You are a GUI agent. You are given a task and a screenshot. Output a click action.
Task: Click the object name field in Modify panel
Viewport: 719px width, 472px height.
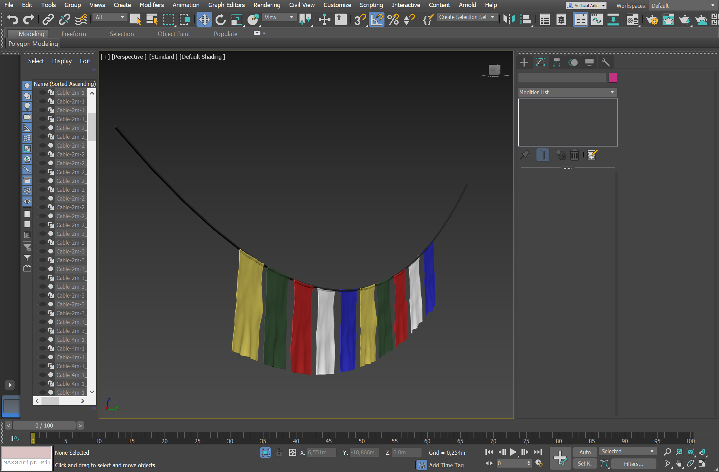coord(562,78)
